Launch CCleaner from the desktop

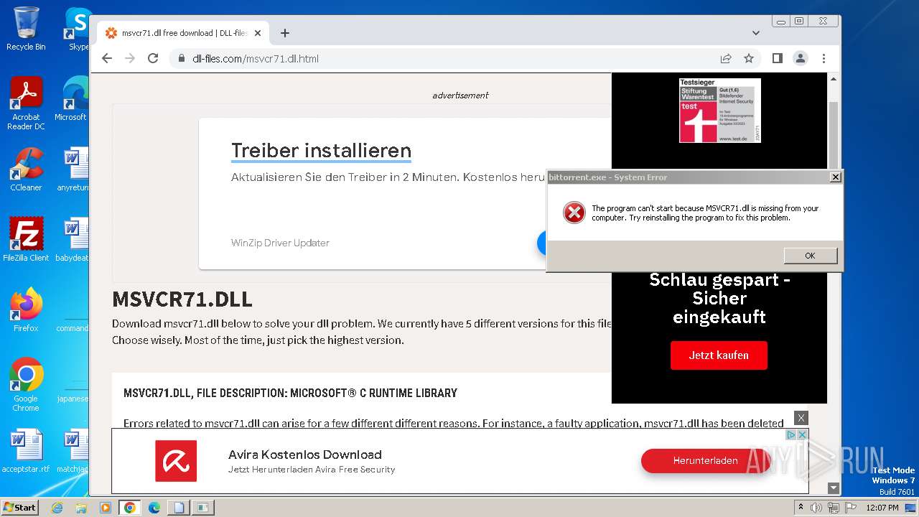pyautogui.click(x=26, y=170)
